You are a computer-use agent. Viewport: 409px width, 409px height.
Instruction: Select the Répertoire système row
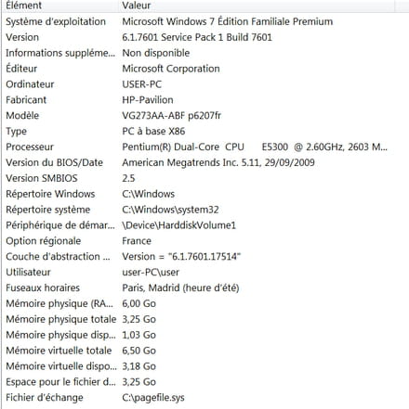205,210
